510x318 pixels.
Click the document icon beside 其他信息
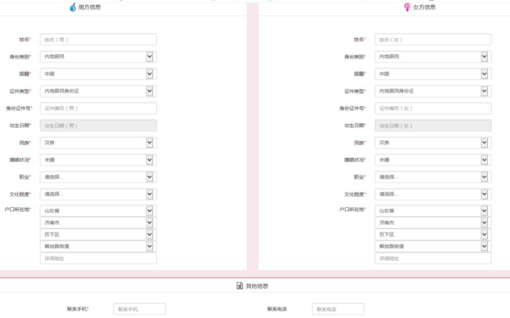pos(240,286)
